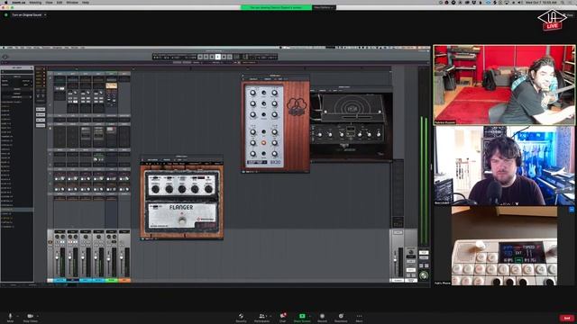577x324 pixels.
Task: Click the red End meeting button
Action: [567, 318]
